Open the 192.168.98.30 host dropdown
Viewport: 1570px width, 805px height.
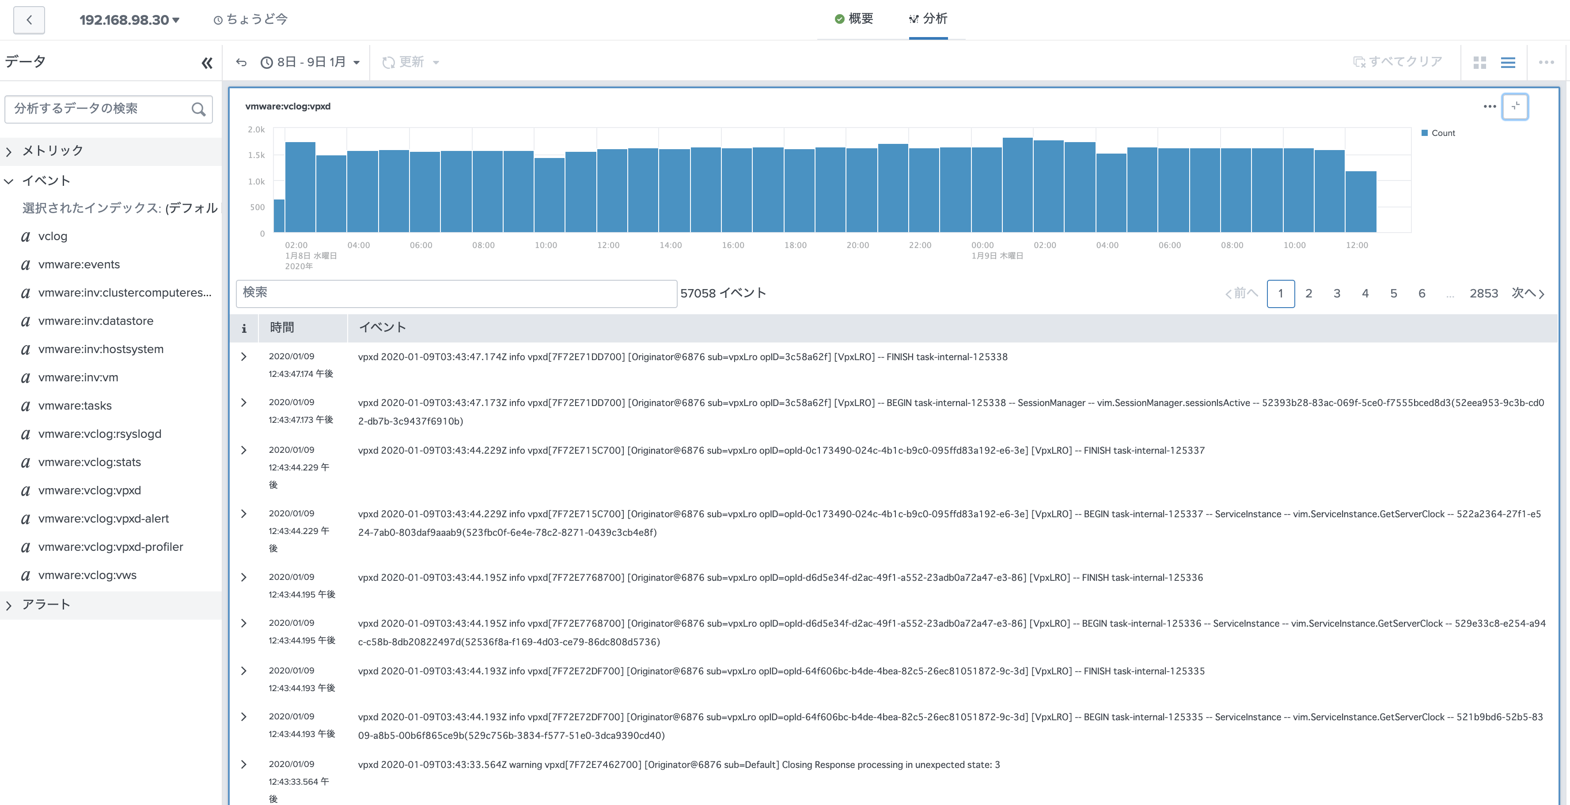click(x=129, y=20)
